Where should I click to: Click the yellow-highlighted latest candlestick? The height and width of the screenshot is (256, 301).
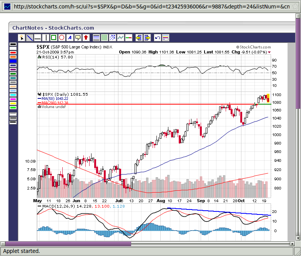click(268, 98)
